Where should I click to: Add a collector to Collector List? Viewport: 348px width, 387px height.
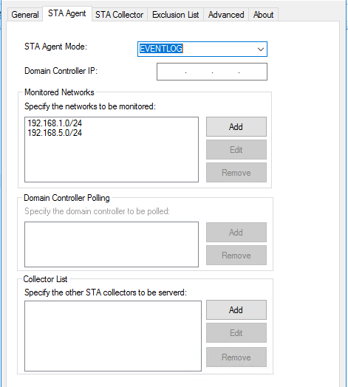236,309
